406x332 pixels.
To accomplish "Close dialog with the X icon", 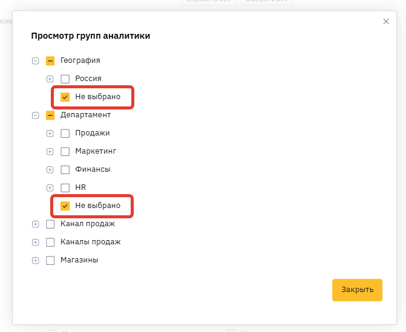I will click(x=386, y=21).
